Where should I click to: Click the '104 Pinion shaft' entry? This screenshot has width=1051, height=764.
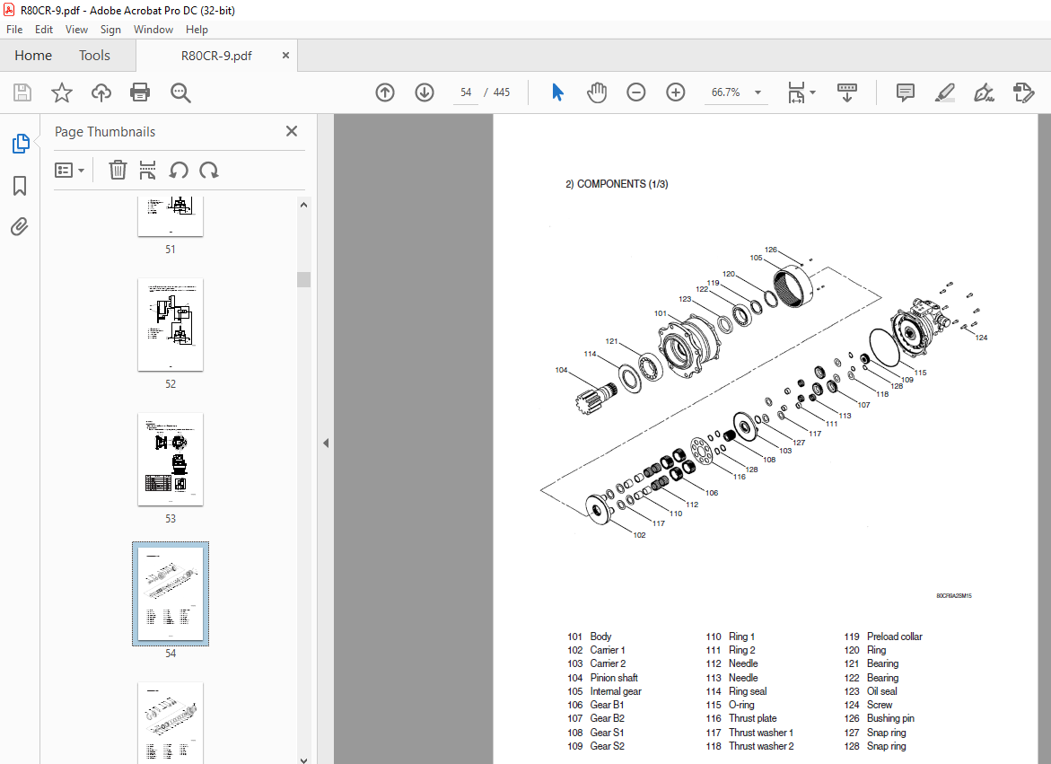(602, 678)
